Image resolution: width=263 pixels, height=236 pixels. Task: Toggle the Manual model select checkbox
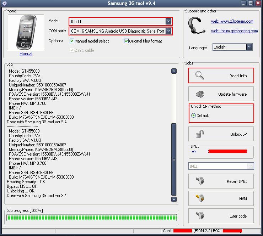(x=72, y=41)
